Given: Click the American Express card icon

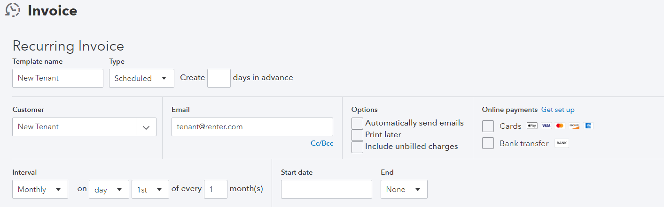Looking at the screenshot, I should point(588,126).
